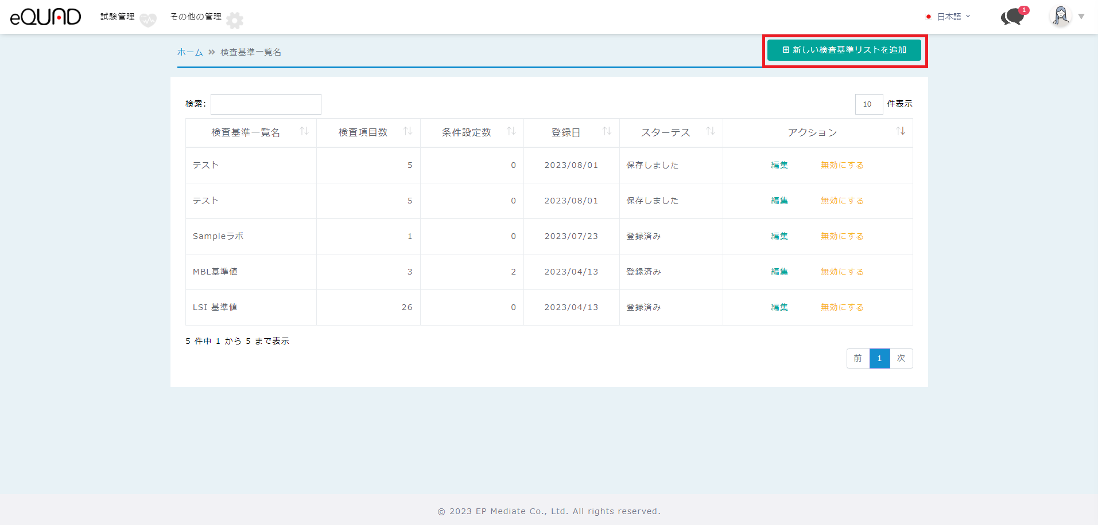Open the その他の管理 menu
Viewport: 1098px width, 525px height.
point(196,17)
